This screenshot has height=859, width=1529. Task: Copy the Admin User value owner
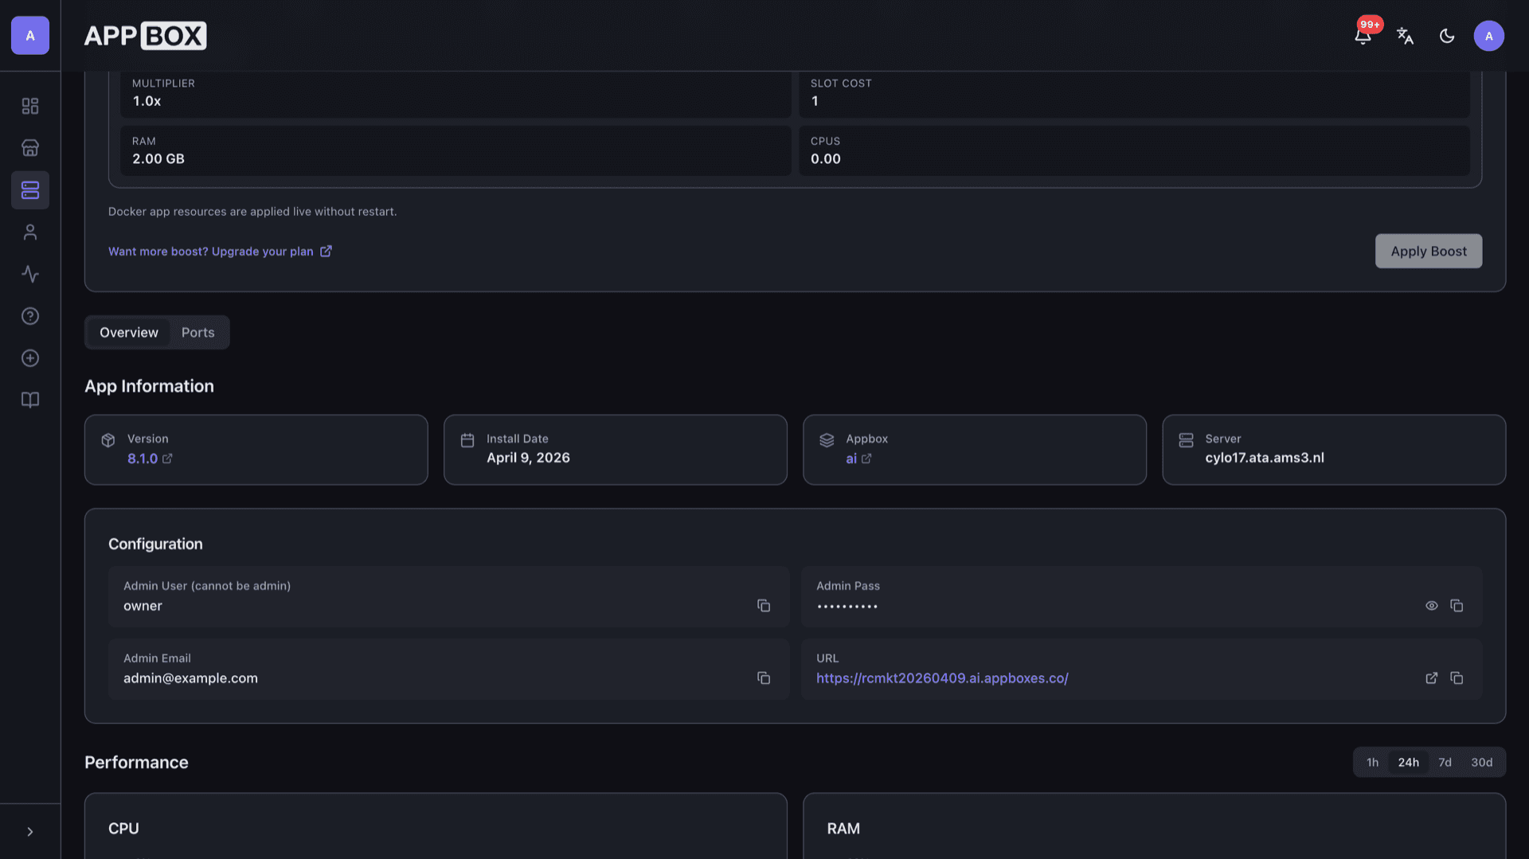point(764,606)
